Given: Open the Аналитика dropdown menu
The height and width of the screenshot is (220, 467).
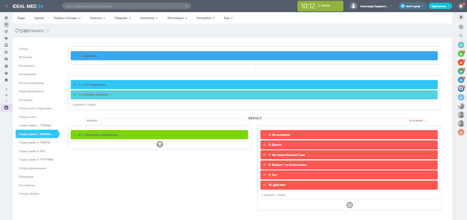Looking at the screenshot, I should (149, 18).
